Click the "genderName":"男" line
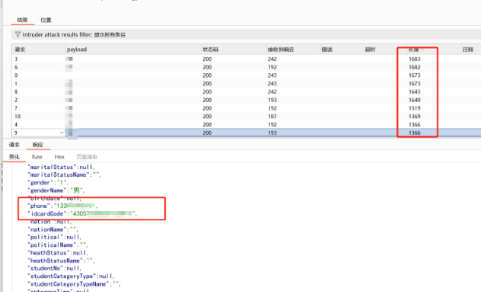Screen dimensions: 481x292 (56, 190)
